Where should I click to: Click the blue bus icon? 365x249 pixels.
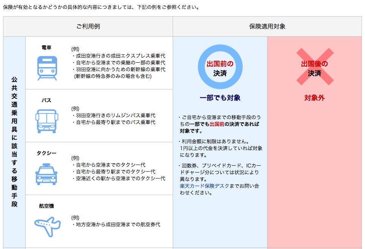[x=46, y=121]
